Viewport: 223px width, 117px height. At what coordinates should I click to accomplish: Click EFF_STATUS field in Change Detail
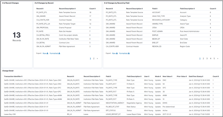111,110
